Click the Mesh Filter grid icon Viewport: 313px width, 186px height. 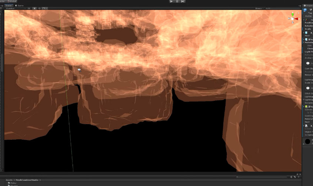[306, 33]
